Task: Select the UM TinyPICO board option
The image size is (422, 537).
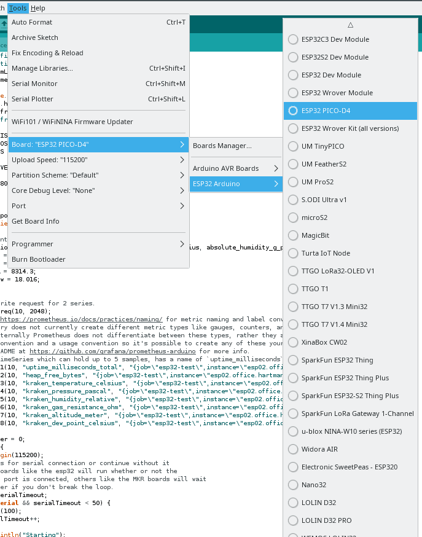Action: point(350,146)
